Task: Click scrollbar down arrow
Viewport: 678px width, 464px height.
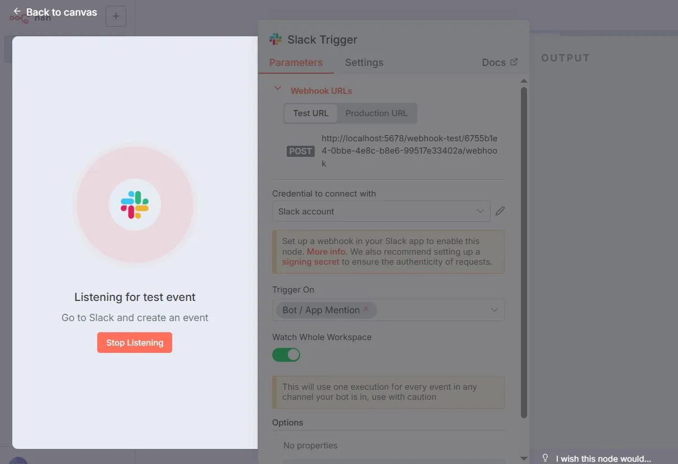Action: [524, 458]
